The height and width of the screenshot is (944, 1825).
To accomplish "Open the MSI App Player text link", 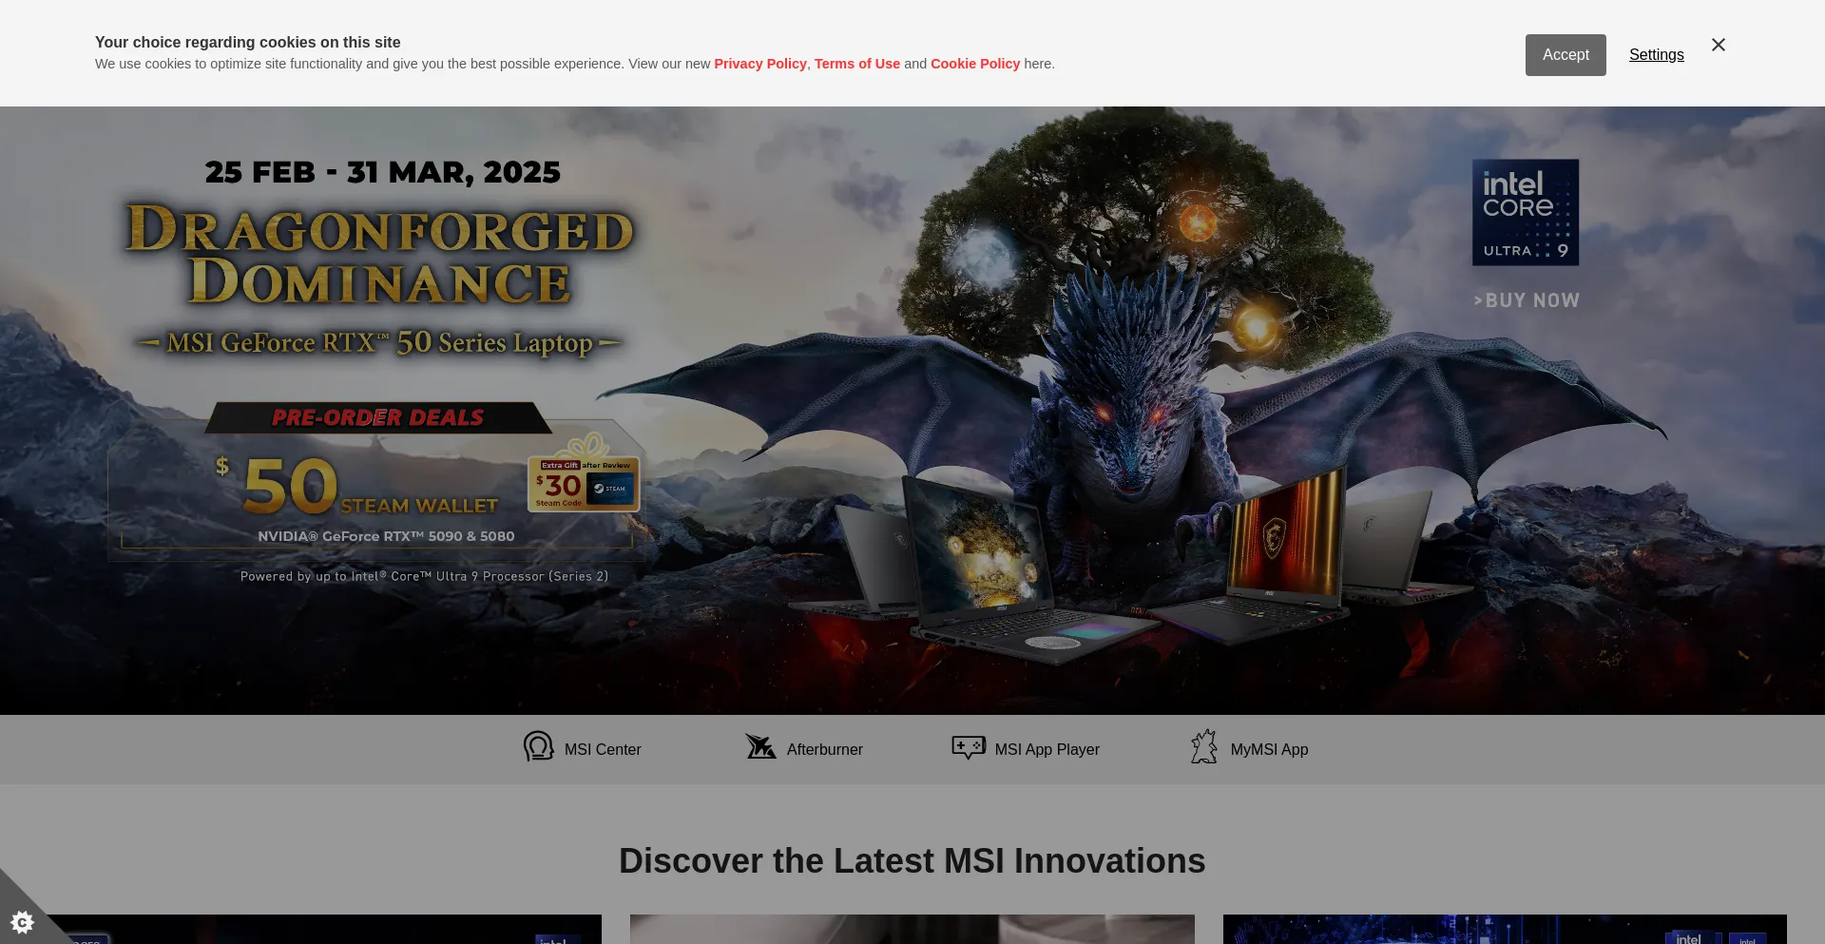I will click(x=1047, y=749).
